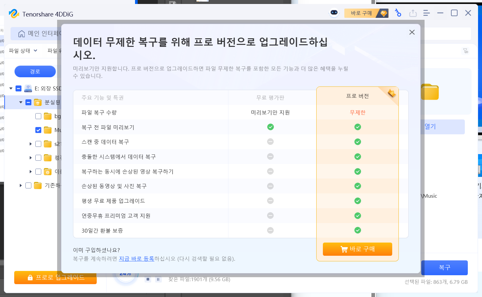Click the shopping cart icon on purchase button
The width and height of the screenshot is (482, 297).
(344, 249)
